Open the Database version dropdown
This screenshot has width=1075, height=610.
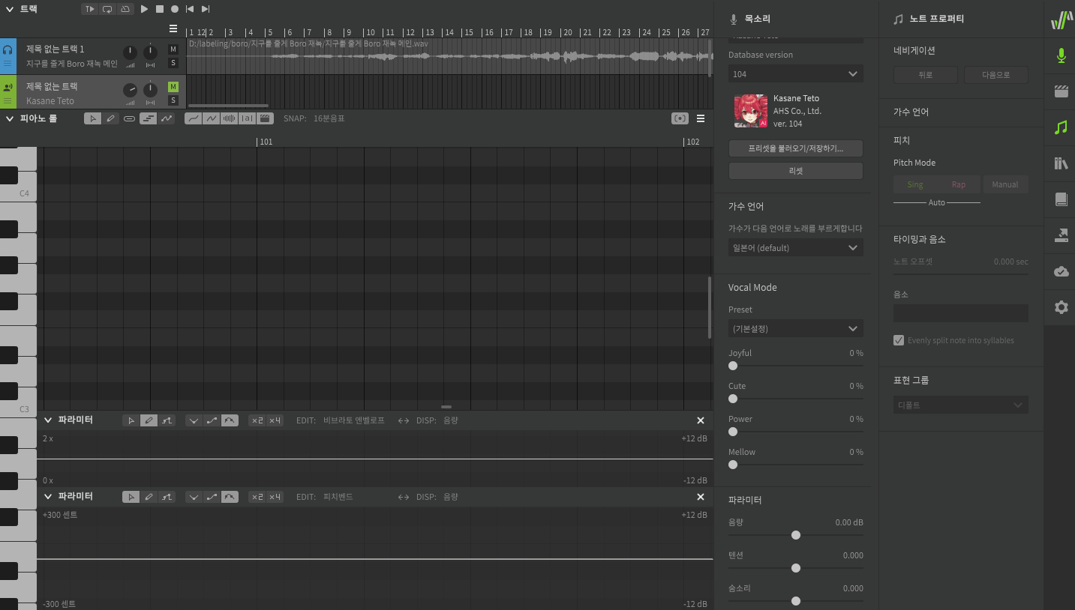click(x=795, y=73)
